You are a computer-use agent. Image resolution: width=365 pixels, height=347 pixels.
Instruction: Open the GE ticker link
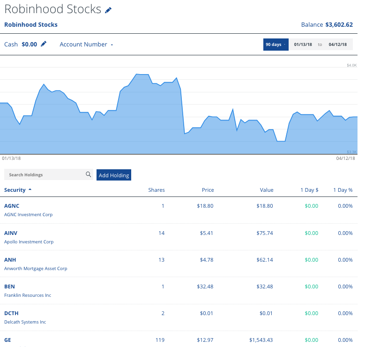7,340
